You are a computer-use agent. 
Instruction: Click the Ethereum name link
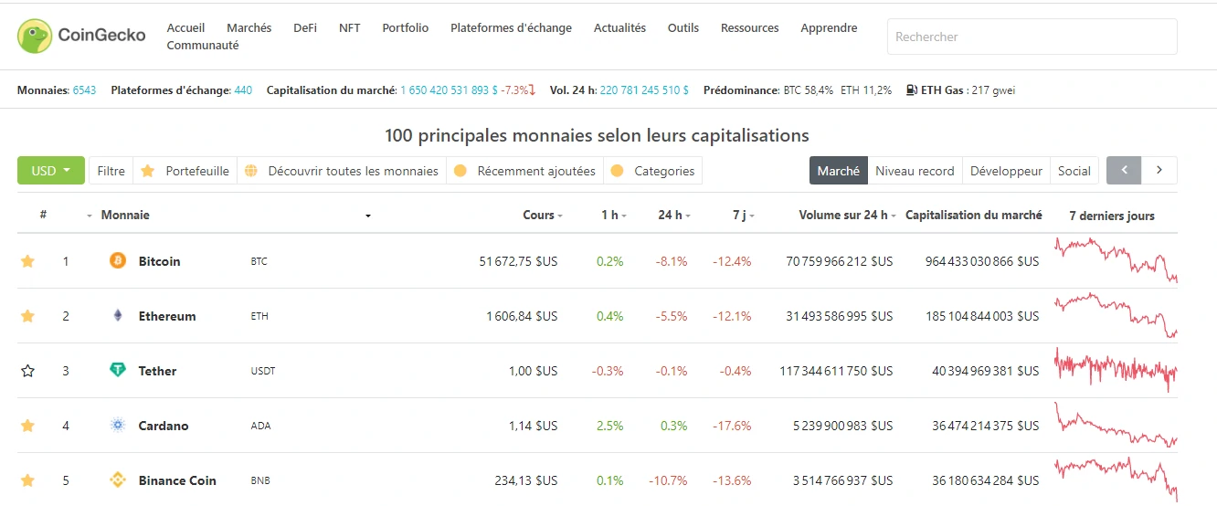coord(167,316)
